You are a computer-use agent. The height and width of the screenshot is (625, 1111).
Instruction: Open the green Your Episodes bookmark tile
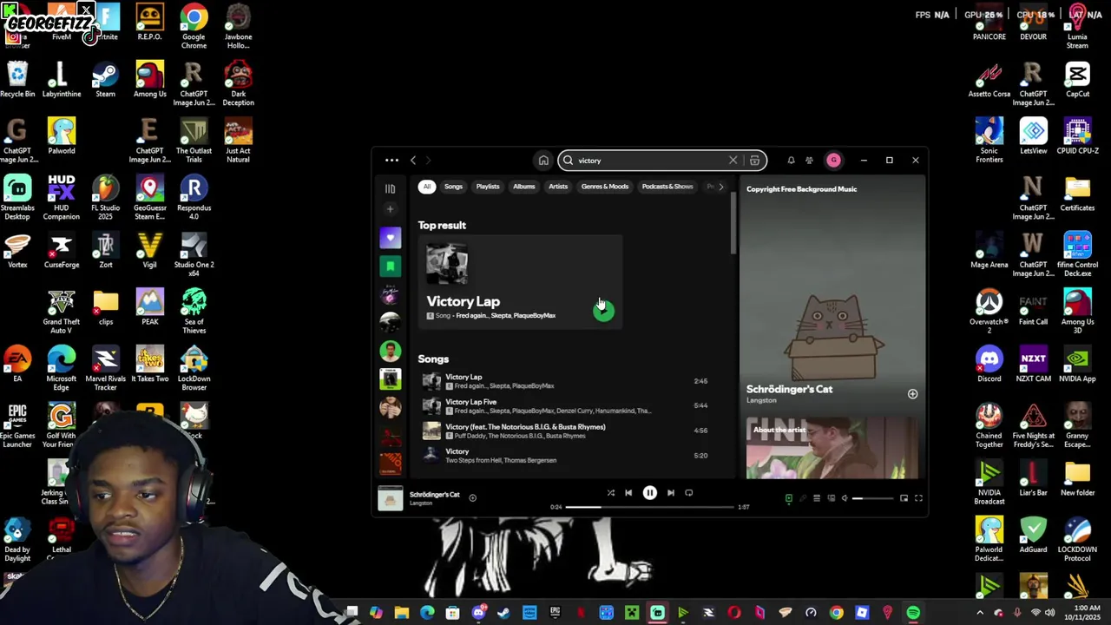[390, 266]
